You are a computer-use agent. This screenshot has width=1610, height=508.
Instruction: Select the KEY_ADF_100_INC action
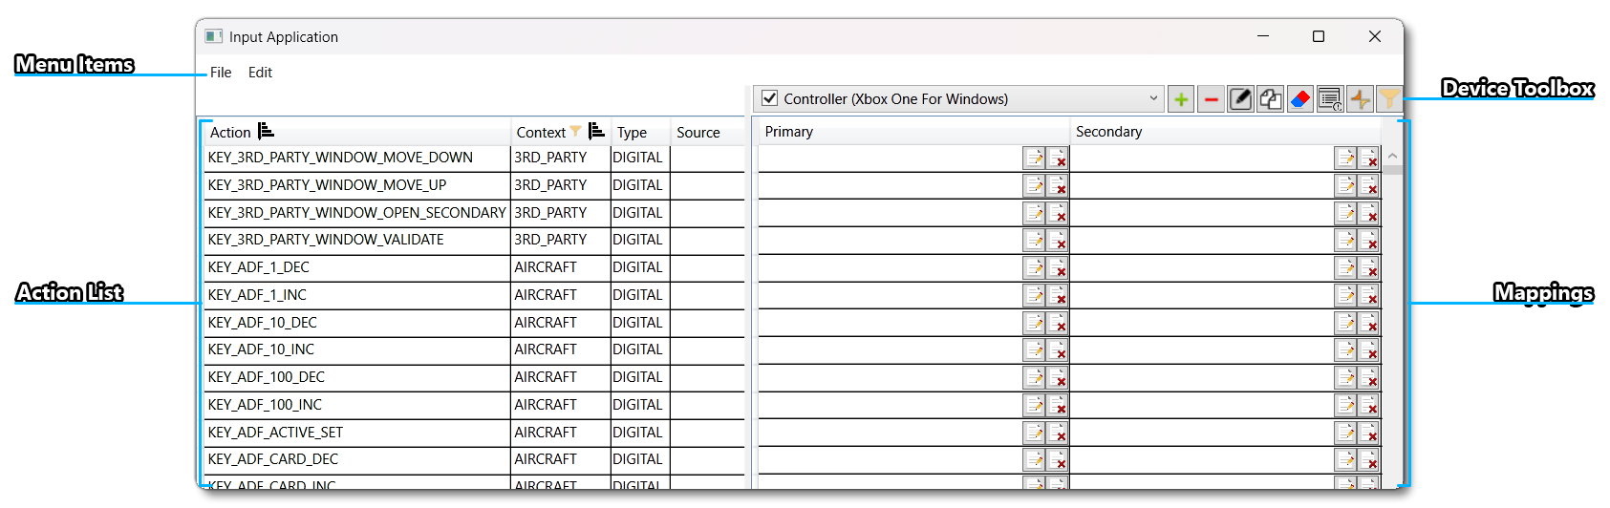[265, 405]
